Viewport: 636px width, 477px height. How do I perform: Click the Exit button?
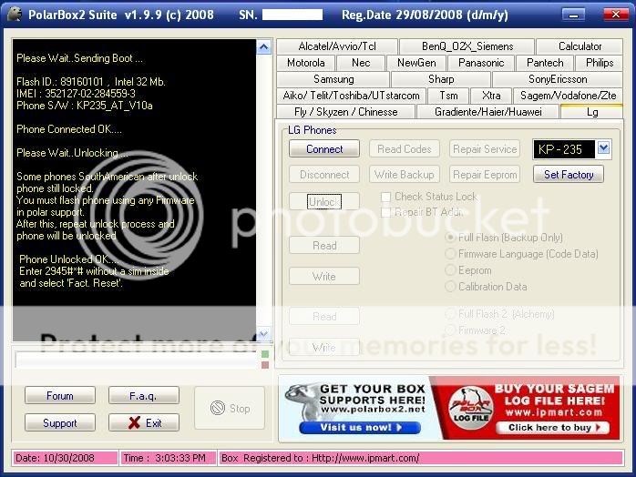pyautogui.click(x=144, y=422)
